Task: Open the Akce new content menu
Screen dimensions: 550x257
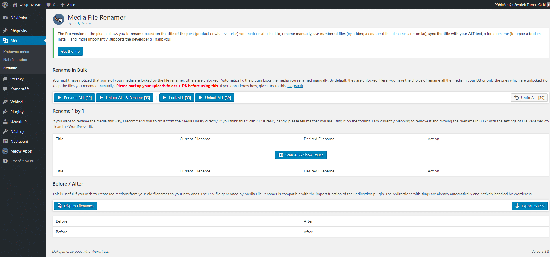Action: pyautogui.click(x=68, y=5)
